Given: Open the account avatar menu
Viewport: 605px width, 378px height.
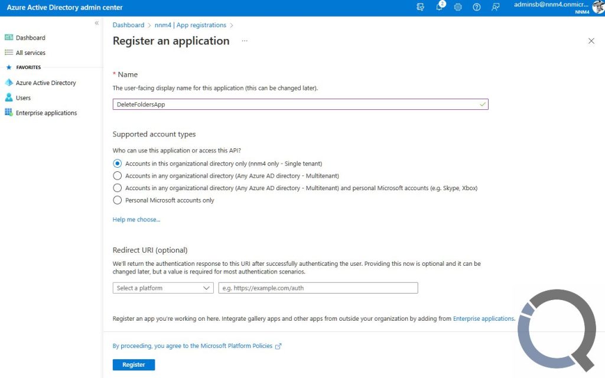Looking at the screenshot, I should pos(599,7).
